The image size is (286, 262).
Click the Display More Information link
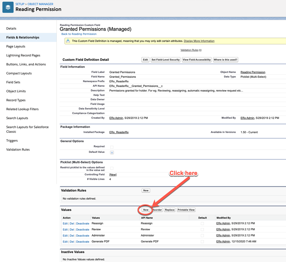(x=199, y=41)
